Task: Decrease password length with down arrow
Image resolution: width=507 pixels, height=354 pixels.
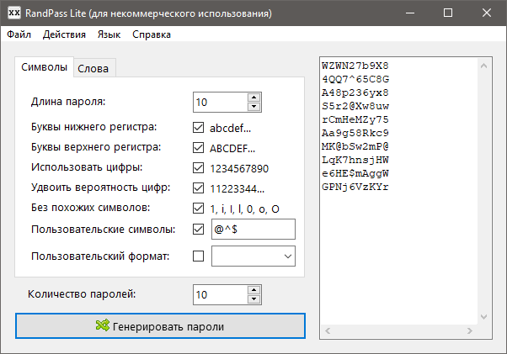Action: tap(254, 107)
